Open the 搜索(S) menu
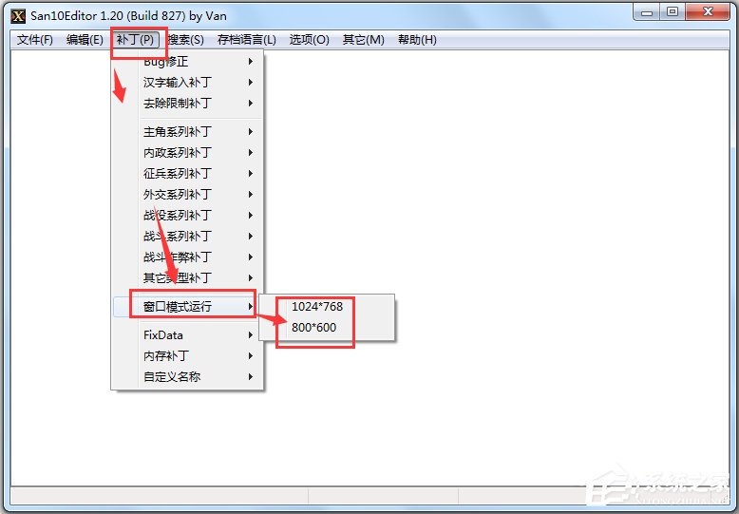Screen dimensions: 739x514 [185, 40]
